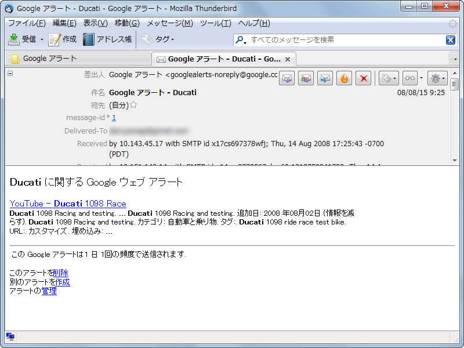Mark the message as junk with the flame icon

344,78
